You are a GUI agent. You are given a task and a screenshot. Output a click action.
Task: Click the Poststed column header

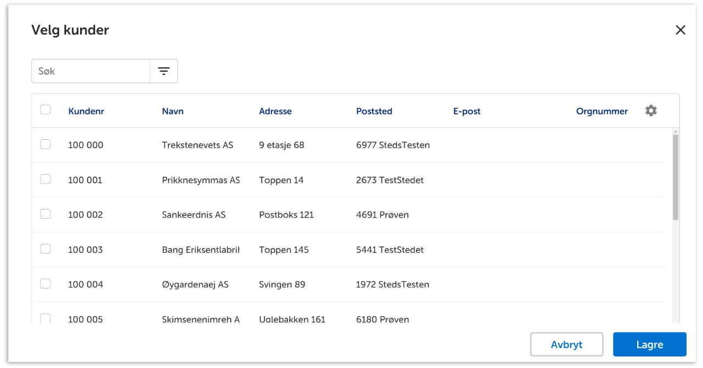(374, 111)
